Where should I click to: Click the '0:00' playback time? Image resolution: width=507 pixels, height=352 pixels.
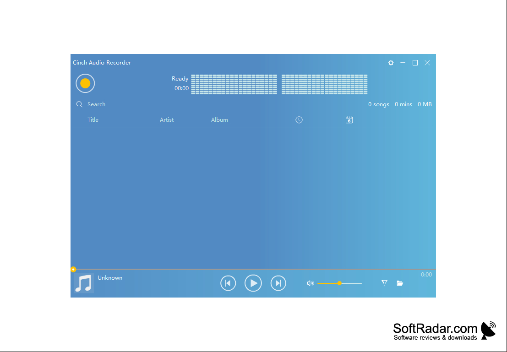coord(426,275)
